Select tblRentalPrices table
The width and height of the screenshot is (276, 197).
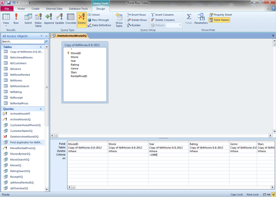pos(19,103)
